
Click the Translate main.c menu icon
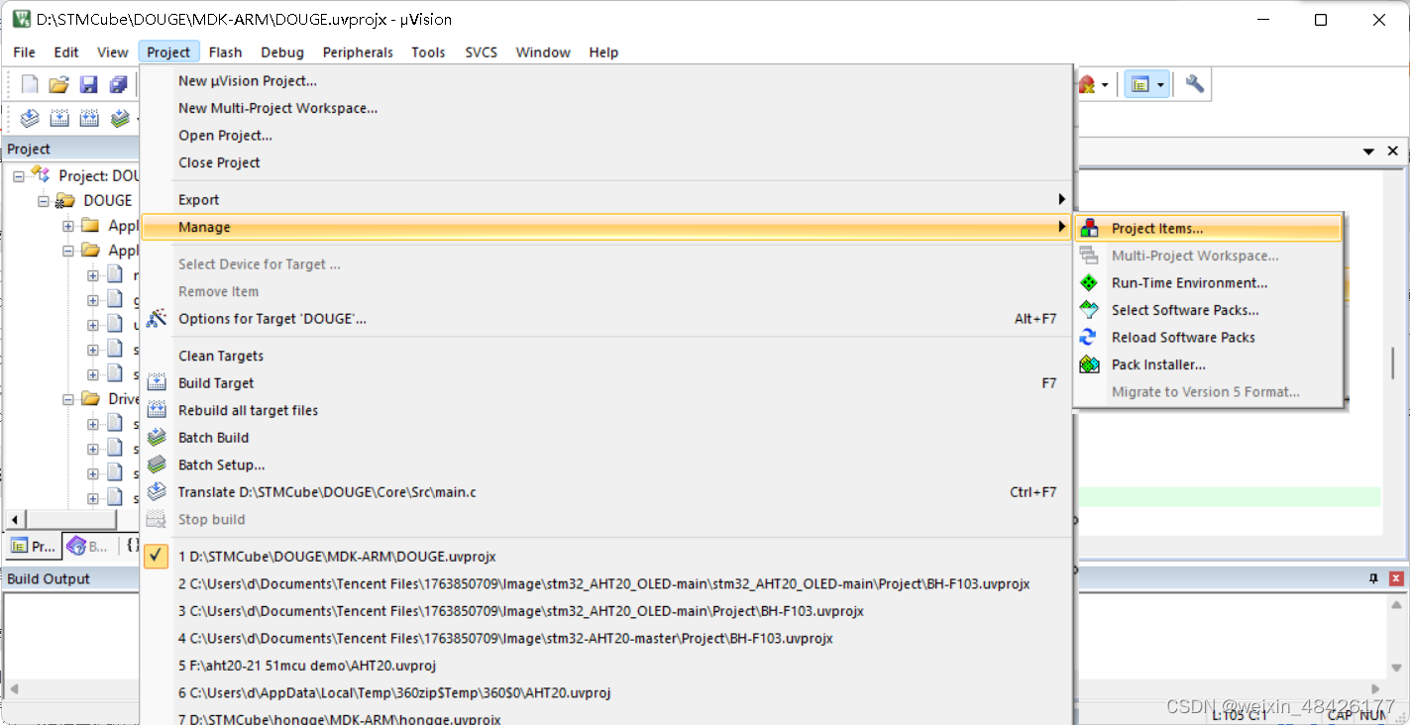157,492
